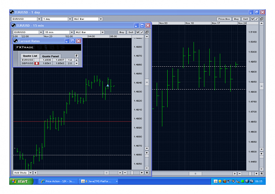Click GBP/USD bid price 1.6541
275x194 pixels.
point(47,63)
